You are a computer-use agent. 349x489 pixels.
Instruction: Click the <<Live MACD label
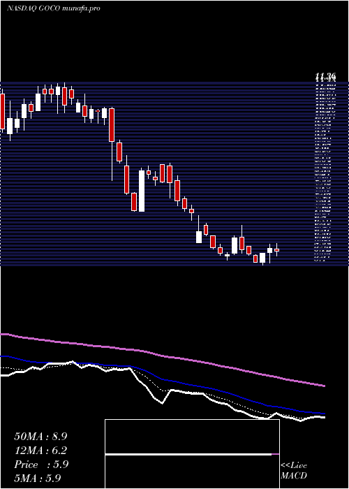pos(294,471)
